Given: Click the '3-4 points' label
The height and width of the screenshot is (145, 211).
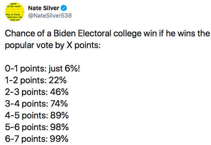Looking at the screenshot, I should coord(27,104).
